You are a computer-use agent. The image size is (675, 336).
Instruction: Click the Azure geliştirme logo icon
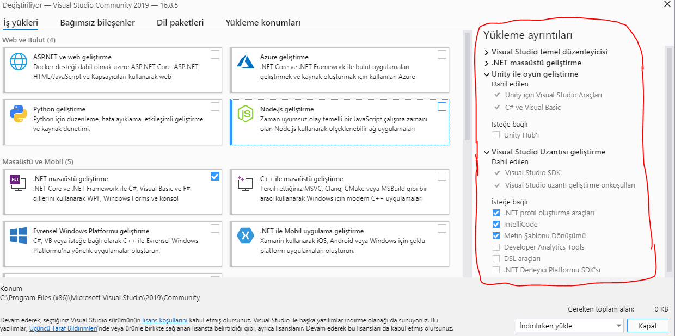tap(246, 61)
